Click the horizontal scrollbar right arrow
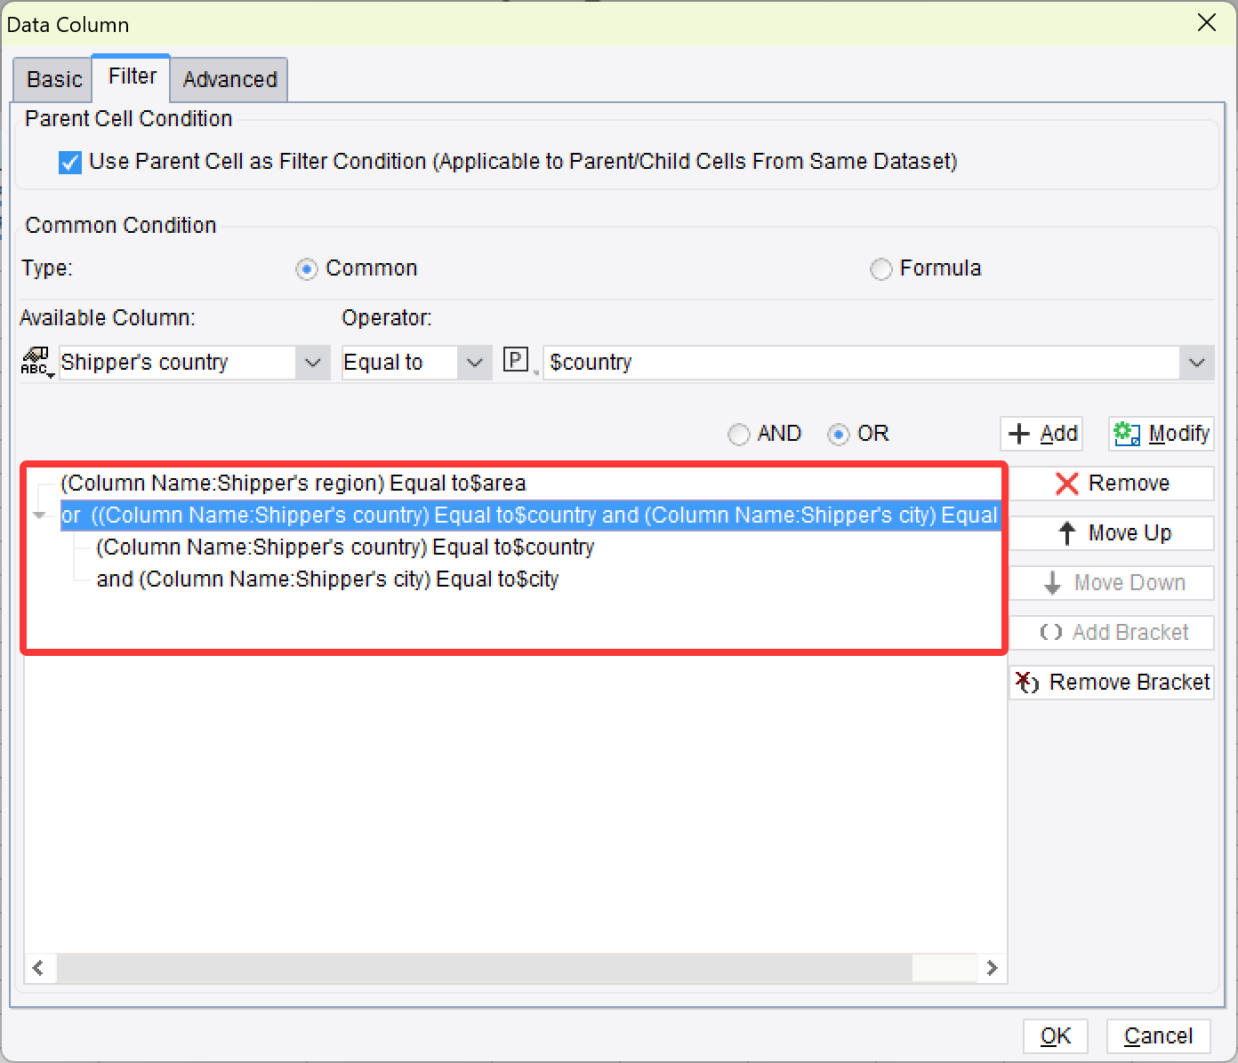This screenshot has height=1063, width=1238. click(993, 968)
